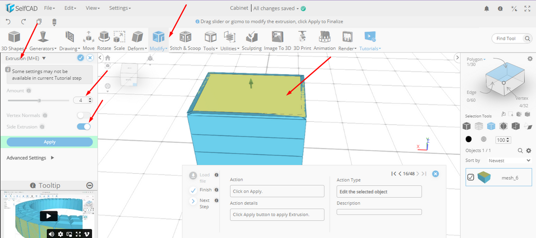Open the Settings menu
The image size is (536, 238).
click(x=120, y=8)
